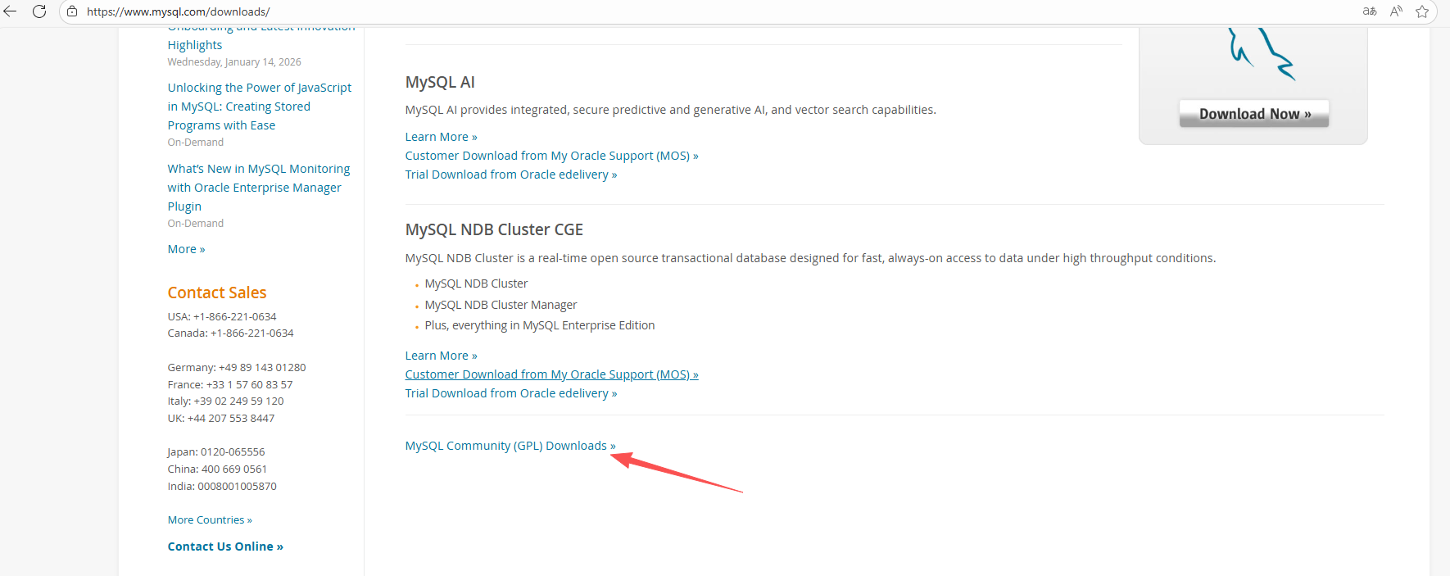Select the Canada phone number line

(230, 333)
